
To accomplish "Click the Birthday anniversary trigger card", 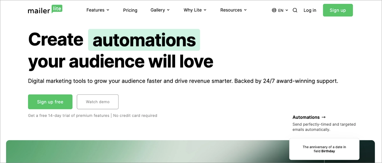I will click(x=324, y=149).
